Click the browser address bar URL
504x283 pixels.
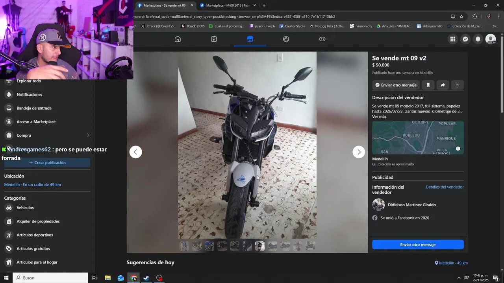coord(235,17)
